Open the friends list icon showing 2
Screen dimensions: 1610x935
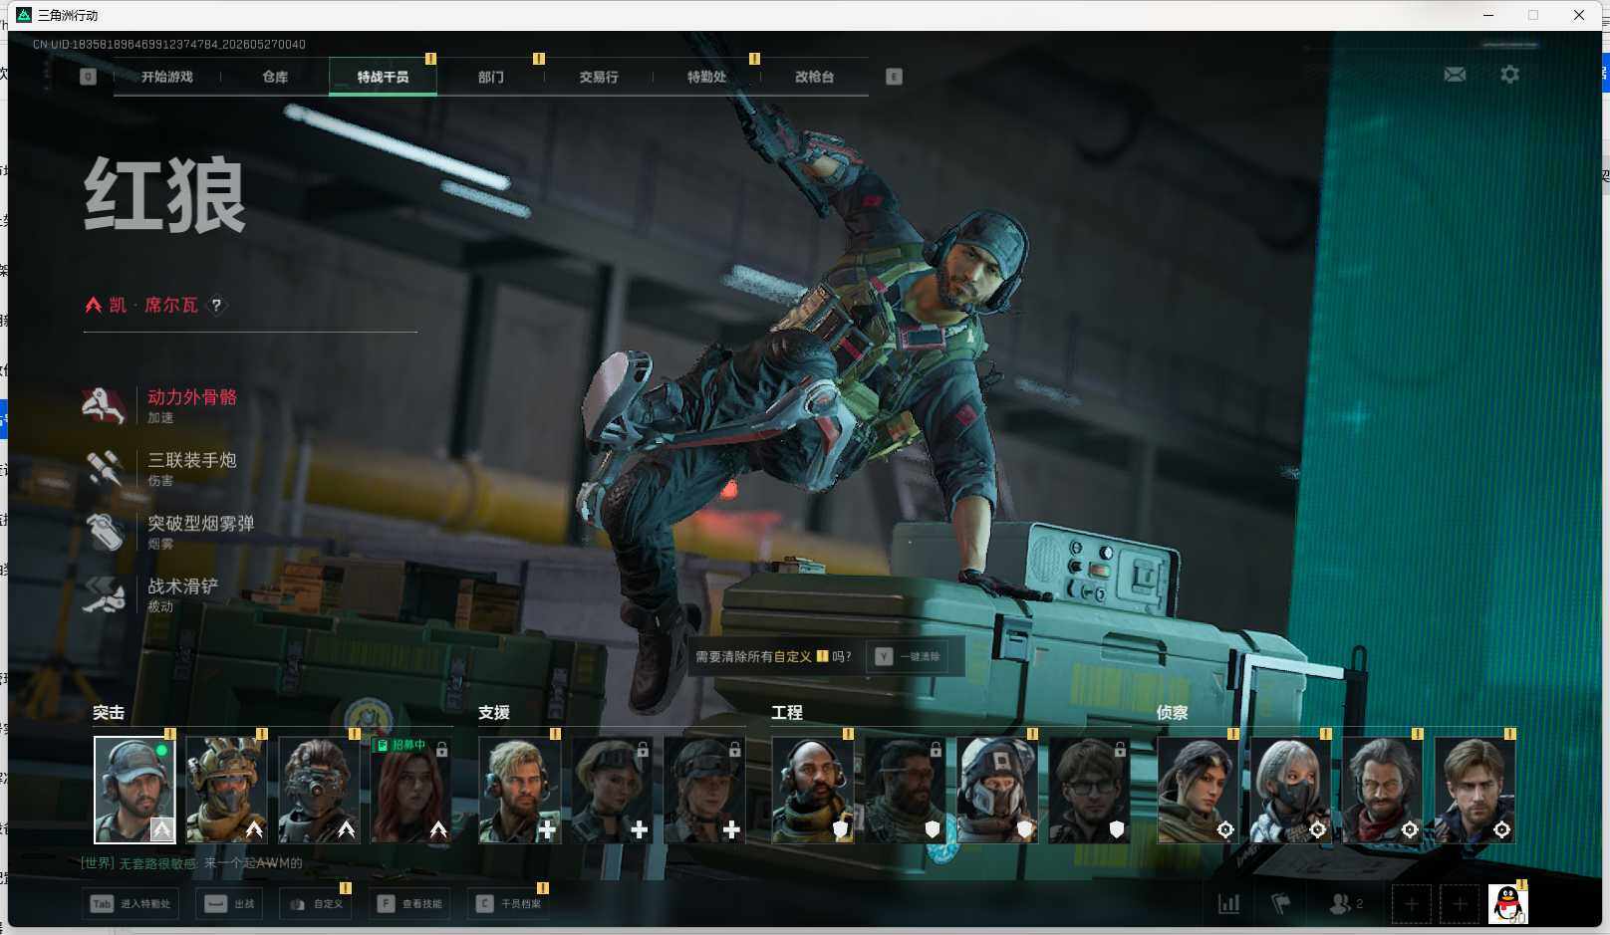1345,904
